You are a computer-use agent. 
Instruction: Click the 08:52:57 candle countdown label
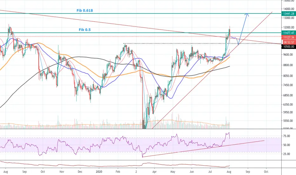[x=289, y=42]
